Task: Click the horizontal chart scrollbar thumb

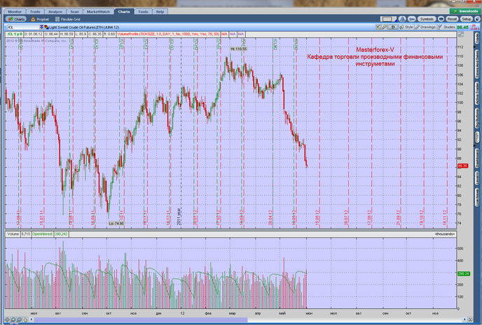Action: pos(141,320)
